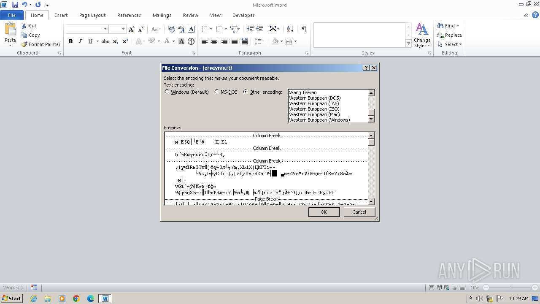540x304 pixels.
Task: Align text right
Action: (x=224, y=41)
